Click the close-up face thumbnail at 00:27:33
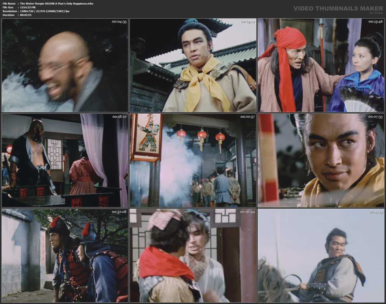Screen dimensions: 386x304 tap(321, 160)
